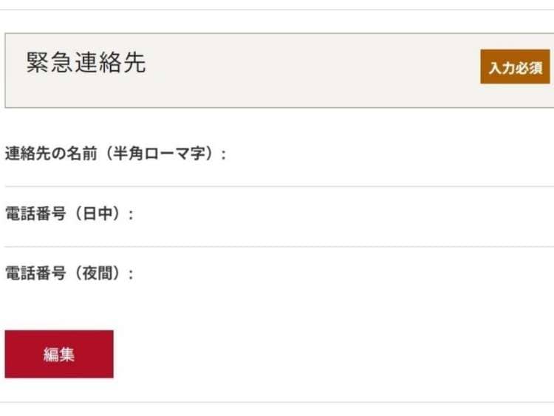Select the 連絡先の名前 label text
554x416 pixels.
pos(51,154)
